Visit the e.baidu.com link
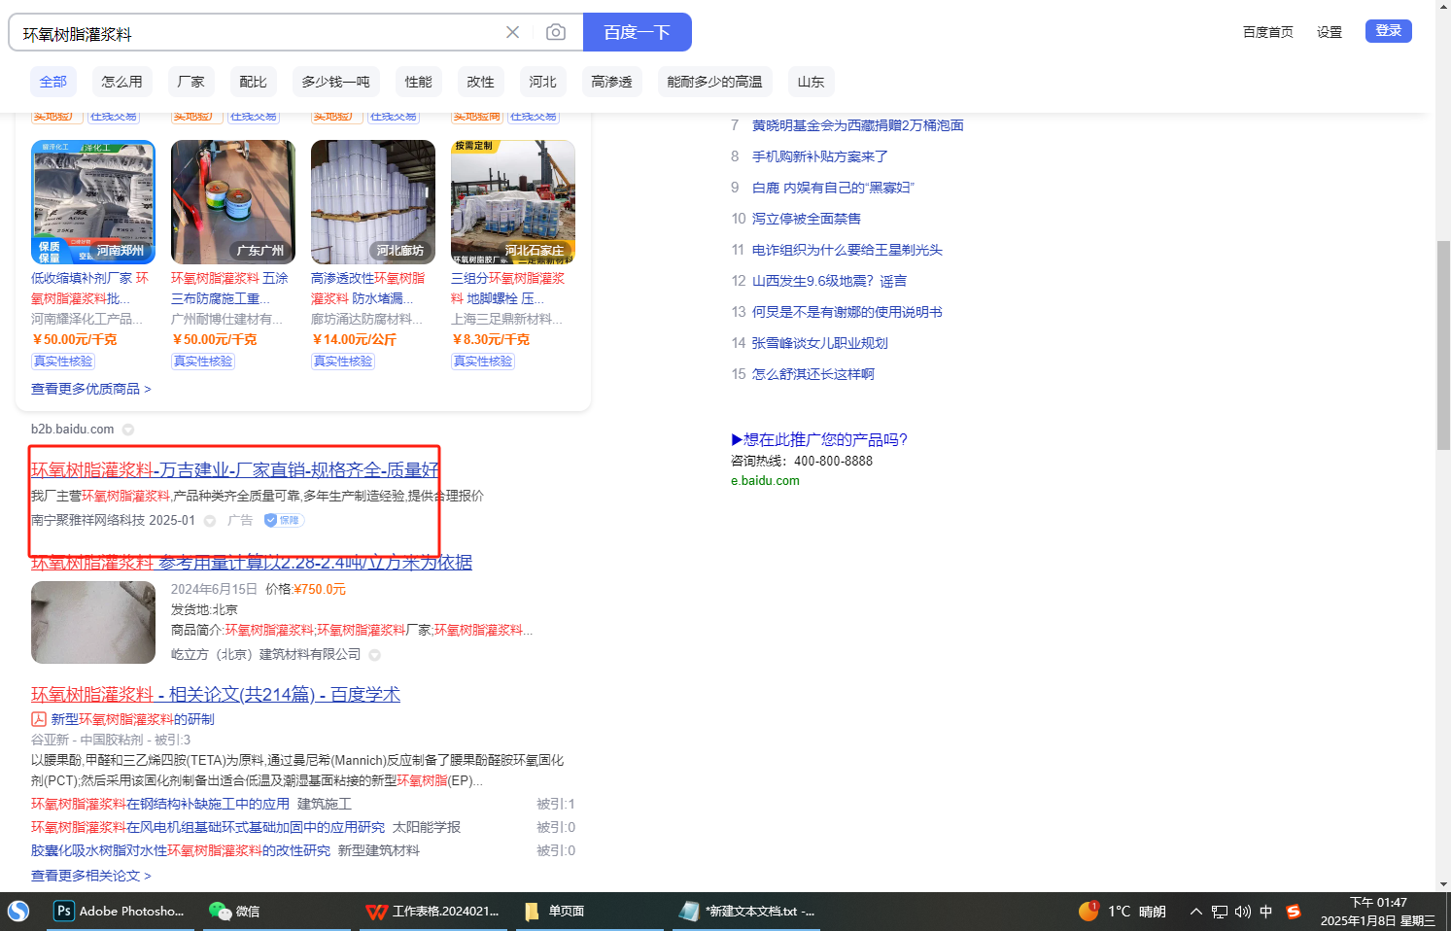This screenshot has height=931, width=1451. tap(766, 481)
